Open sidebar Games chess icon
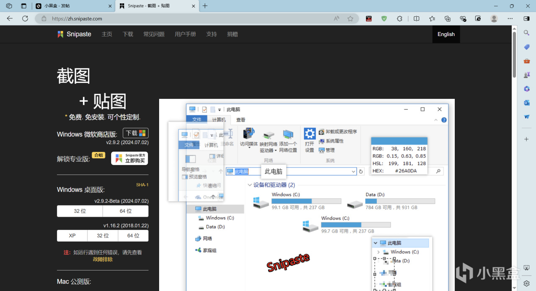 (527, 75)
